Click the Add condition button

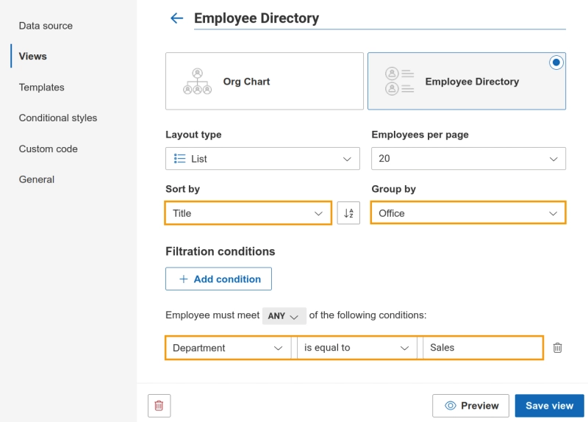point(218,279)
